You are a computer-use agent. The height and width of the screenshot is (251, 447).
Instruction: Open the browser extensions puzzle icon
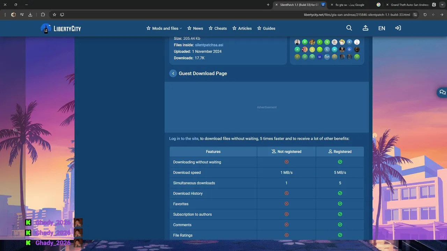click(43, 15)
